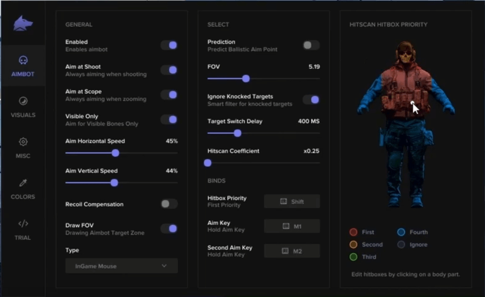Image resolution: width=485 pixels, height=297 pixels.
Task: Open the Type dropdown showing InGame Mouse
Action: pos(121,266)
